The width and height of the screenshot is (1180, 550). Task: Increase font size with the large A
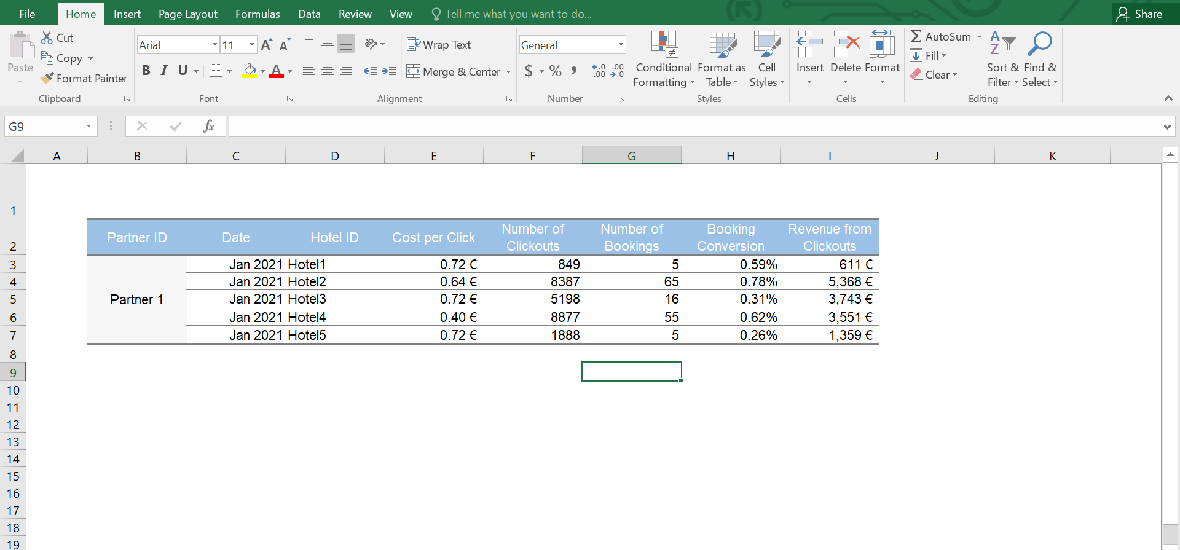point(266,45)
